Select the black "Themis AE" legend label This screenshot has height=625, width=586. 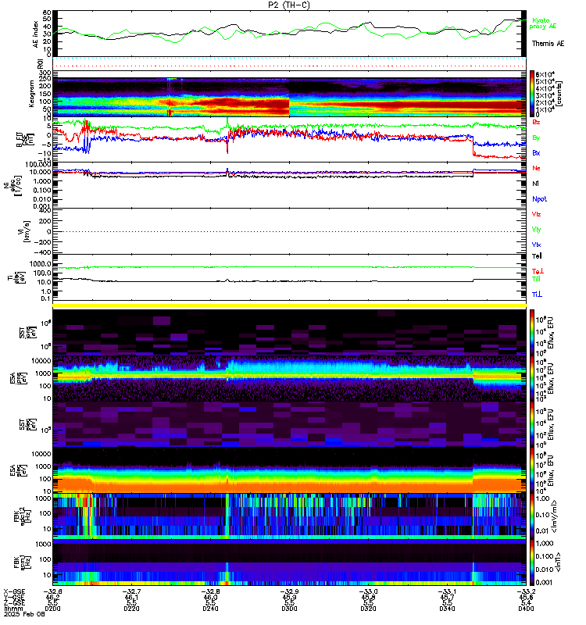coord(548,44)
